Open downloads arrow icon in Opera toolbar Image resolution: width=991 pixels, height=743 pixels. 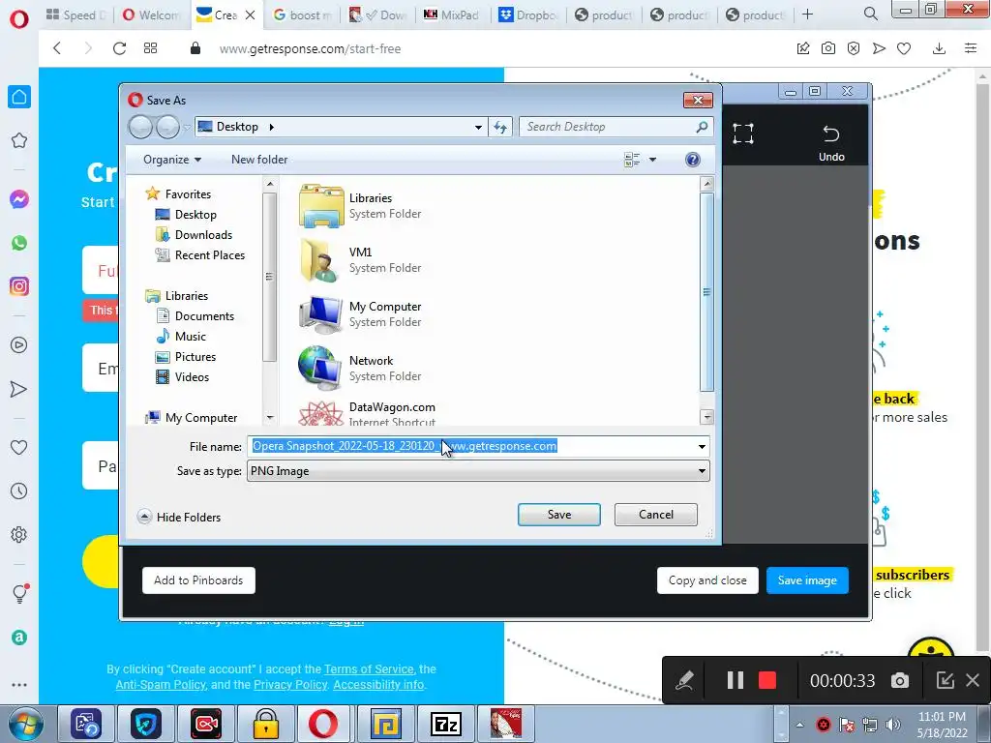(x=939, y=48)
